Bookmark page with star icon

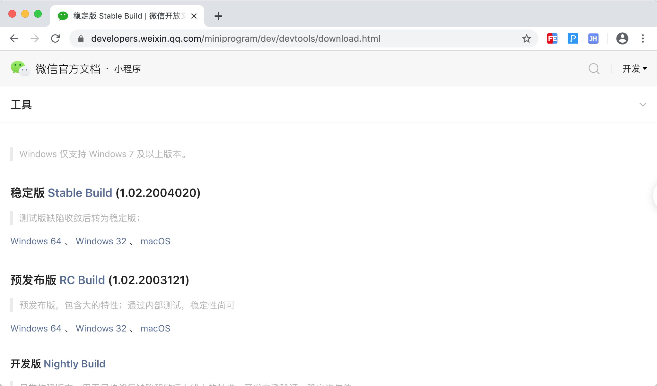click(x=526, y=39)
